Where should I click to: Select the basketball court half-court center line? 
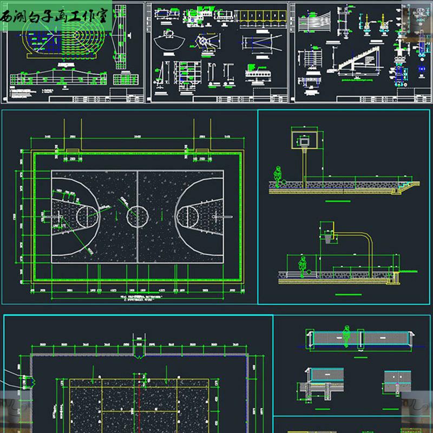click(x=137, y=216)
